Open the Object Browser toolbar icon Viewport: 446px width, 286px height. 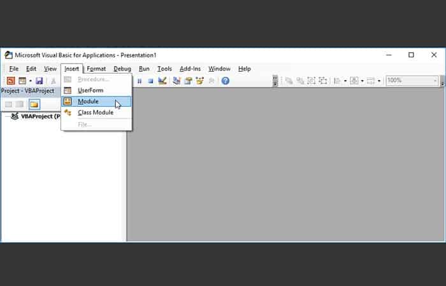199,81
